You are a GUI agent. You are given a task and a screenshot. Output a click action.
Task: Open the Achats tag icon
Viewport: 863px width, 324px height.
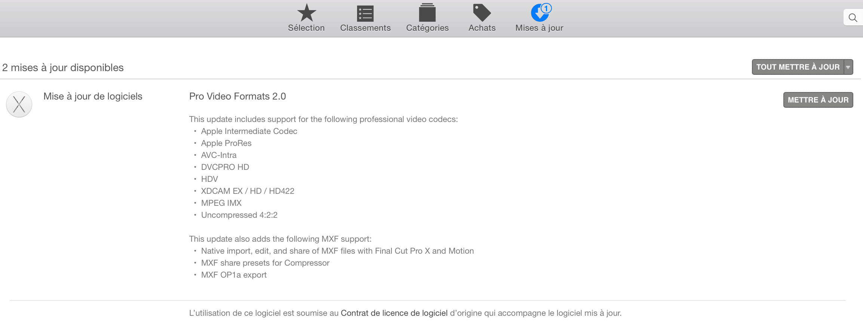point(482,13)
